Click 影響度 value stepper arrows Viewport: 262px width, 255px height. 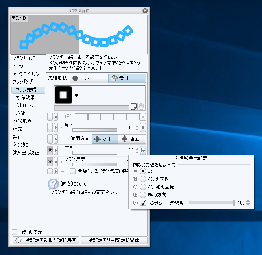(x=248, y=203)
